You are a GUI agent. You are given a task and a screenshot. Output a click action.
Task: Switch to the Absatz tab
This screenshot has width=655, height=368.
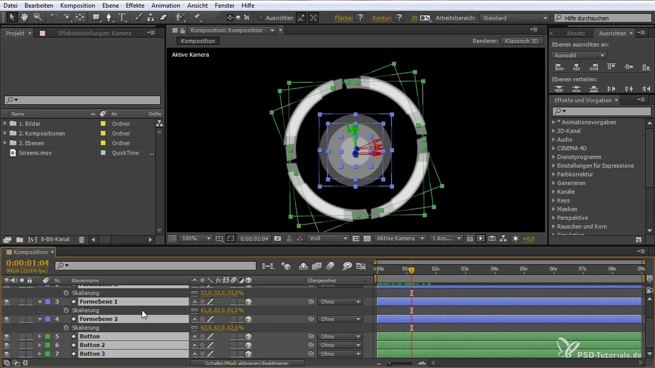[x=576, y=33]
